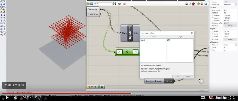Click the wireframe preview icon on canvas toolbar
This screenshot has width=238, height=101.
tap(190, 4)
